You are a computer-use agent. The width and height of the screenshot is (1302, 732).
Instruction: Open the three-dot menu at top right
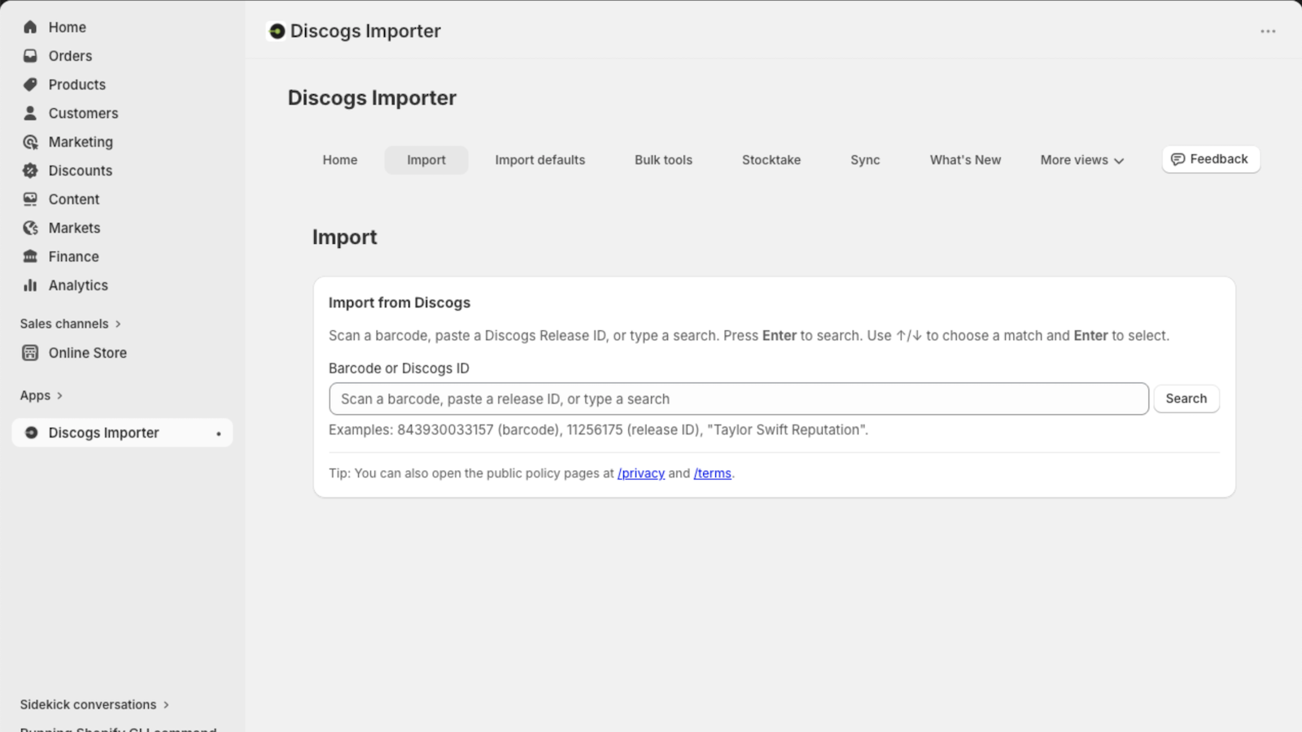click(x=1268, y=31)
